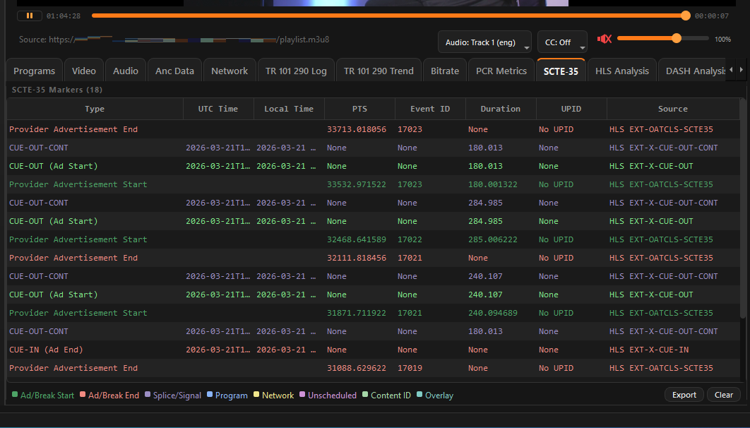The width and height of the screenshot is (750, 428).
Task: Open the Audio Track 1 (eng) dropdown
Action: [484, 42]
